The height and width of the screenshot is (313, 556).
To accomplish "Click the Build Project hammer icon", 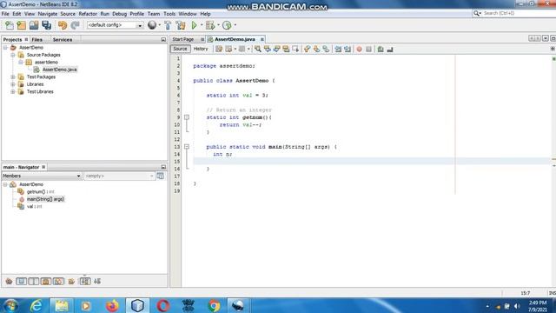I will tap(168, 25).
